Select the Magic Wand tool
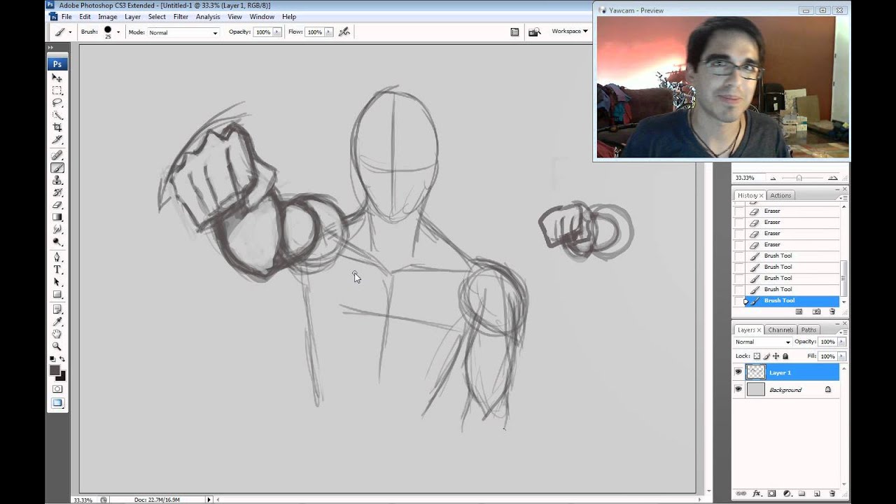Image resolution: width=896 pixels, height=504 pixels. [57, 115]
